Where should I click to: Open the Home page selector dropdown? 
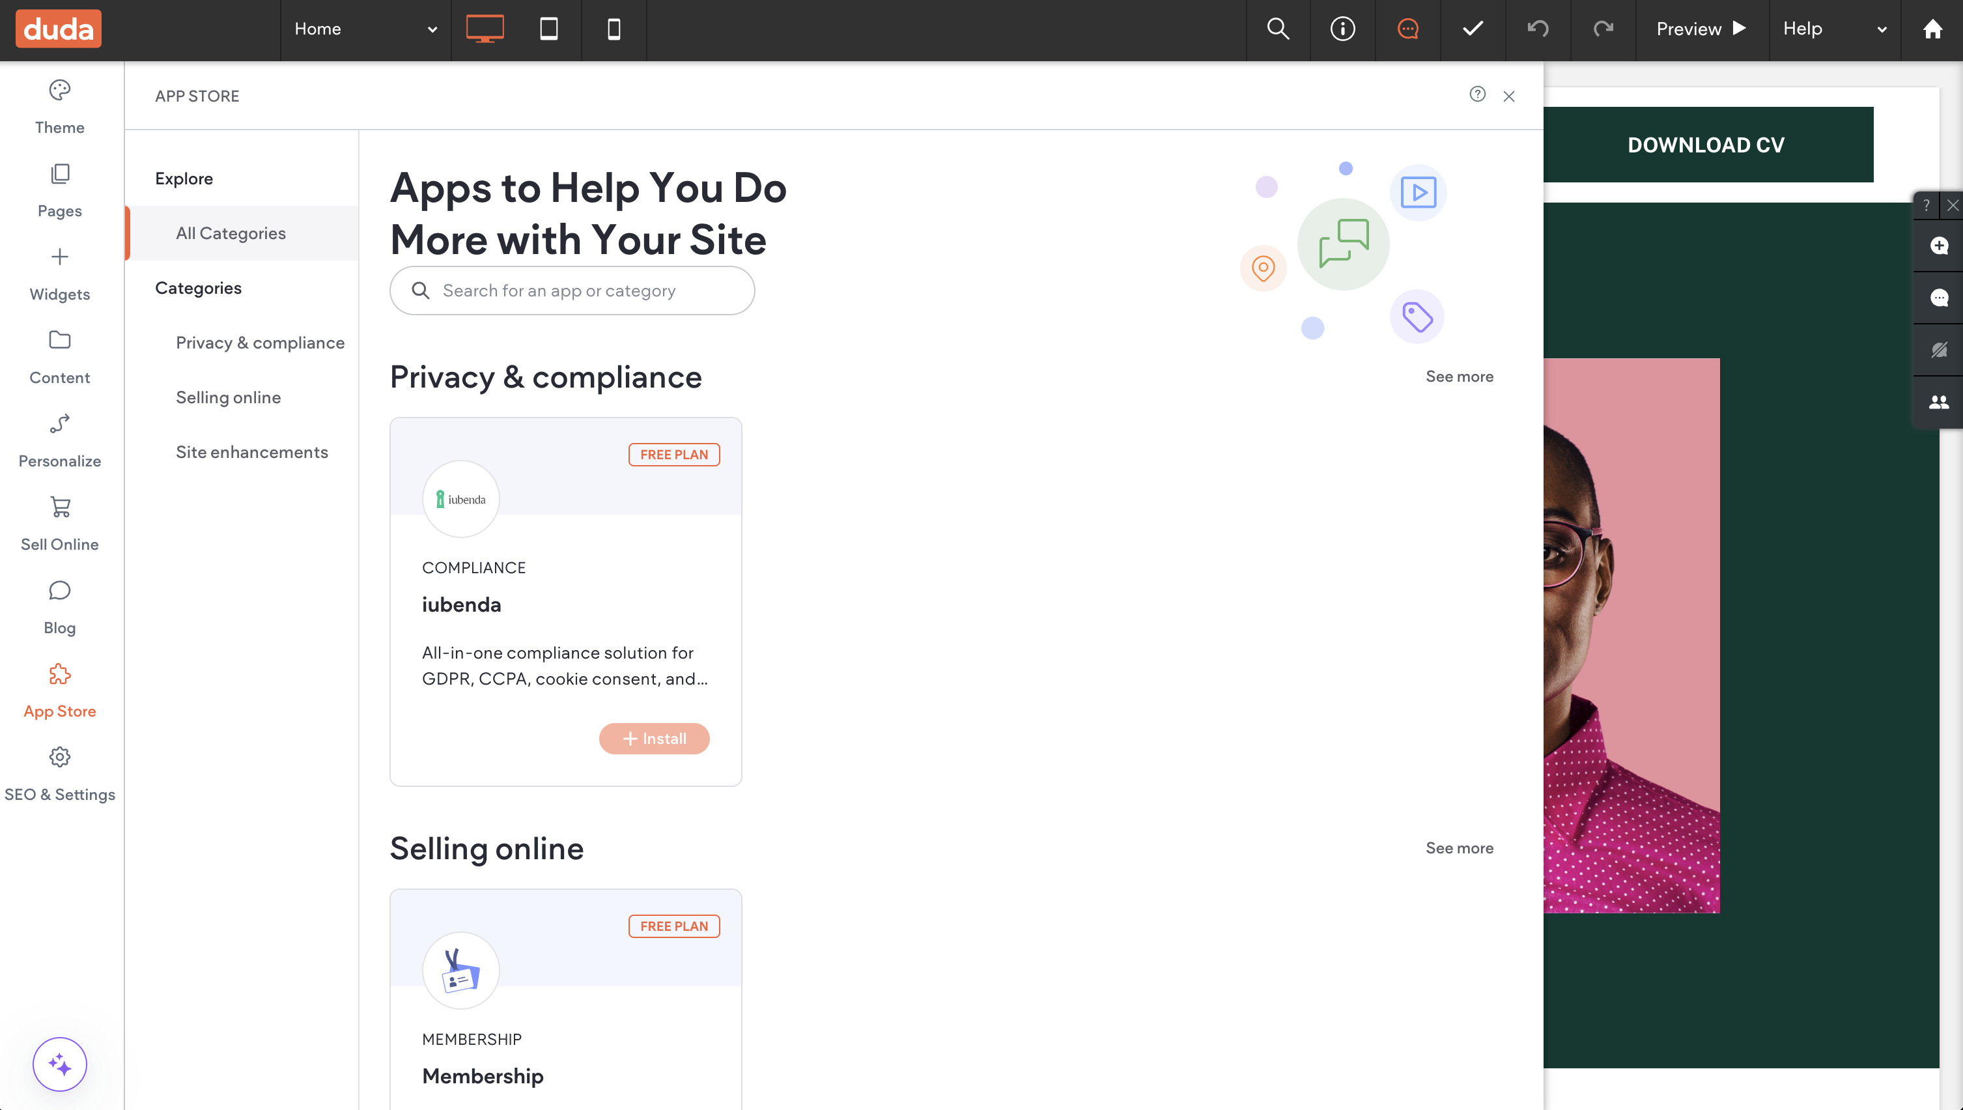click(x=431, y=29)
